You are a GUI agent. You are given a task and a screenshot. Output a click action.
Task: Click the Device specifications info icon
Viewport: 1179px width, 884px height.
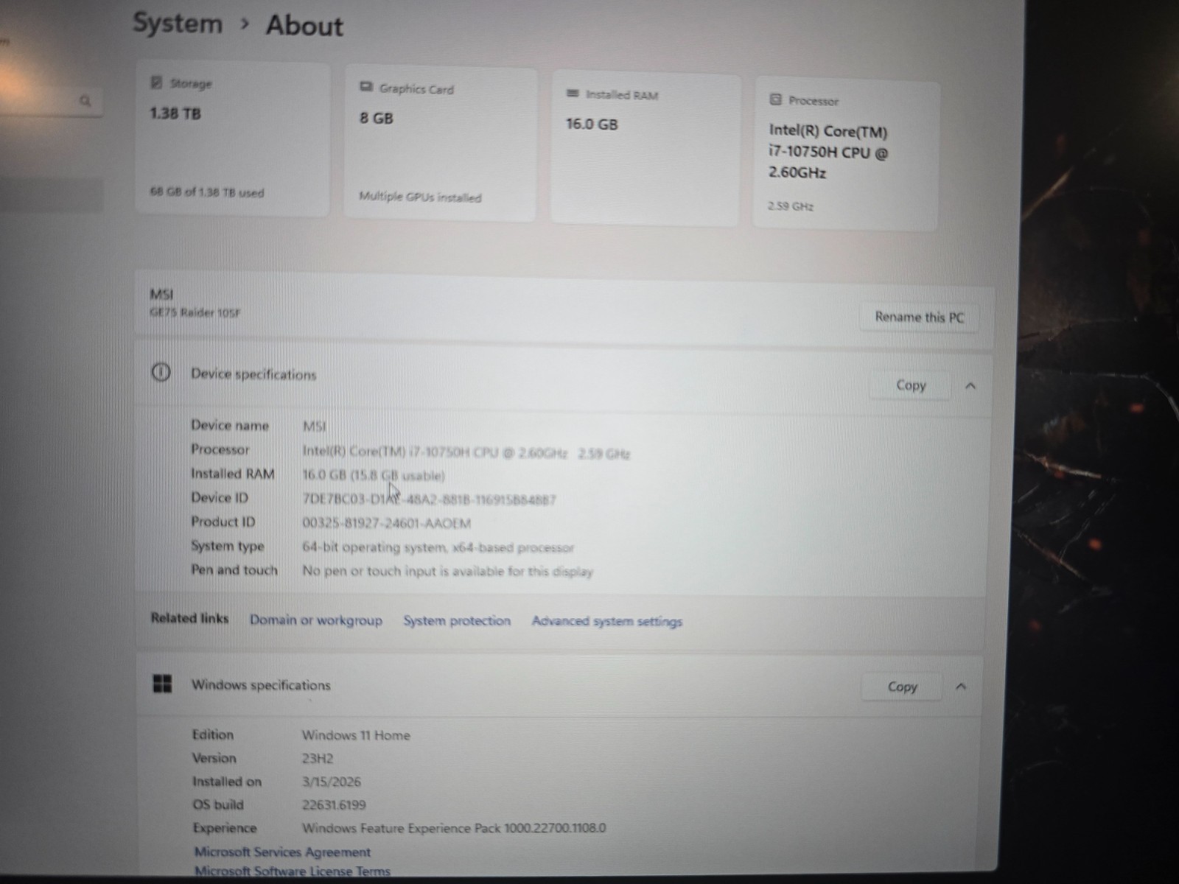161,373
